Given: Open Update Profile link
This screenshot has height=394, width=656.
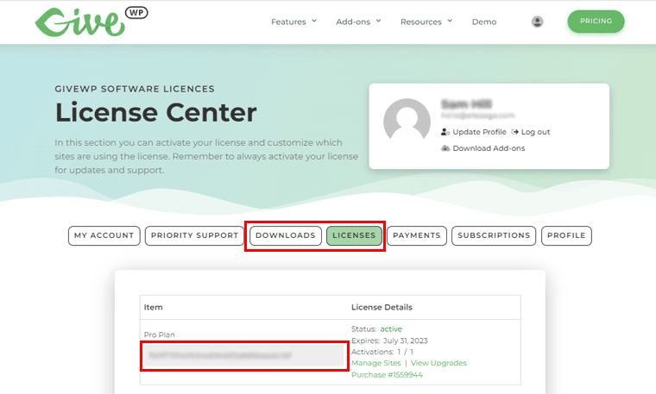Looking at the screenshot, I should 479,132.
